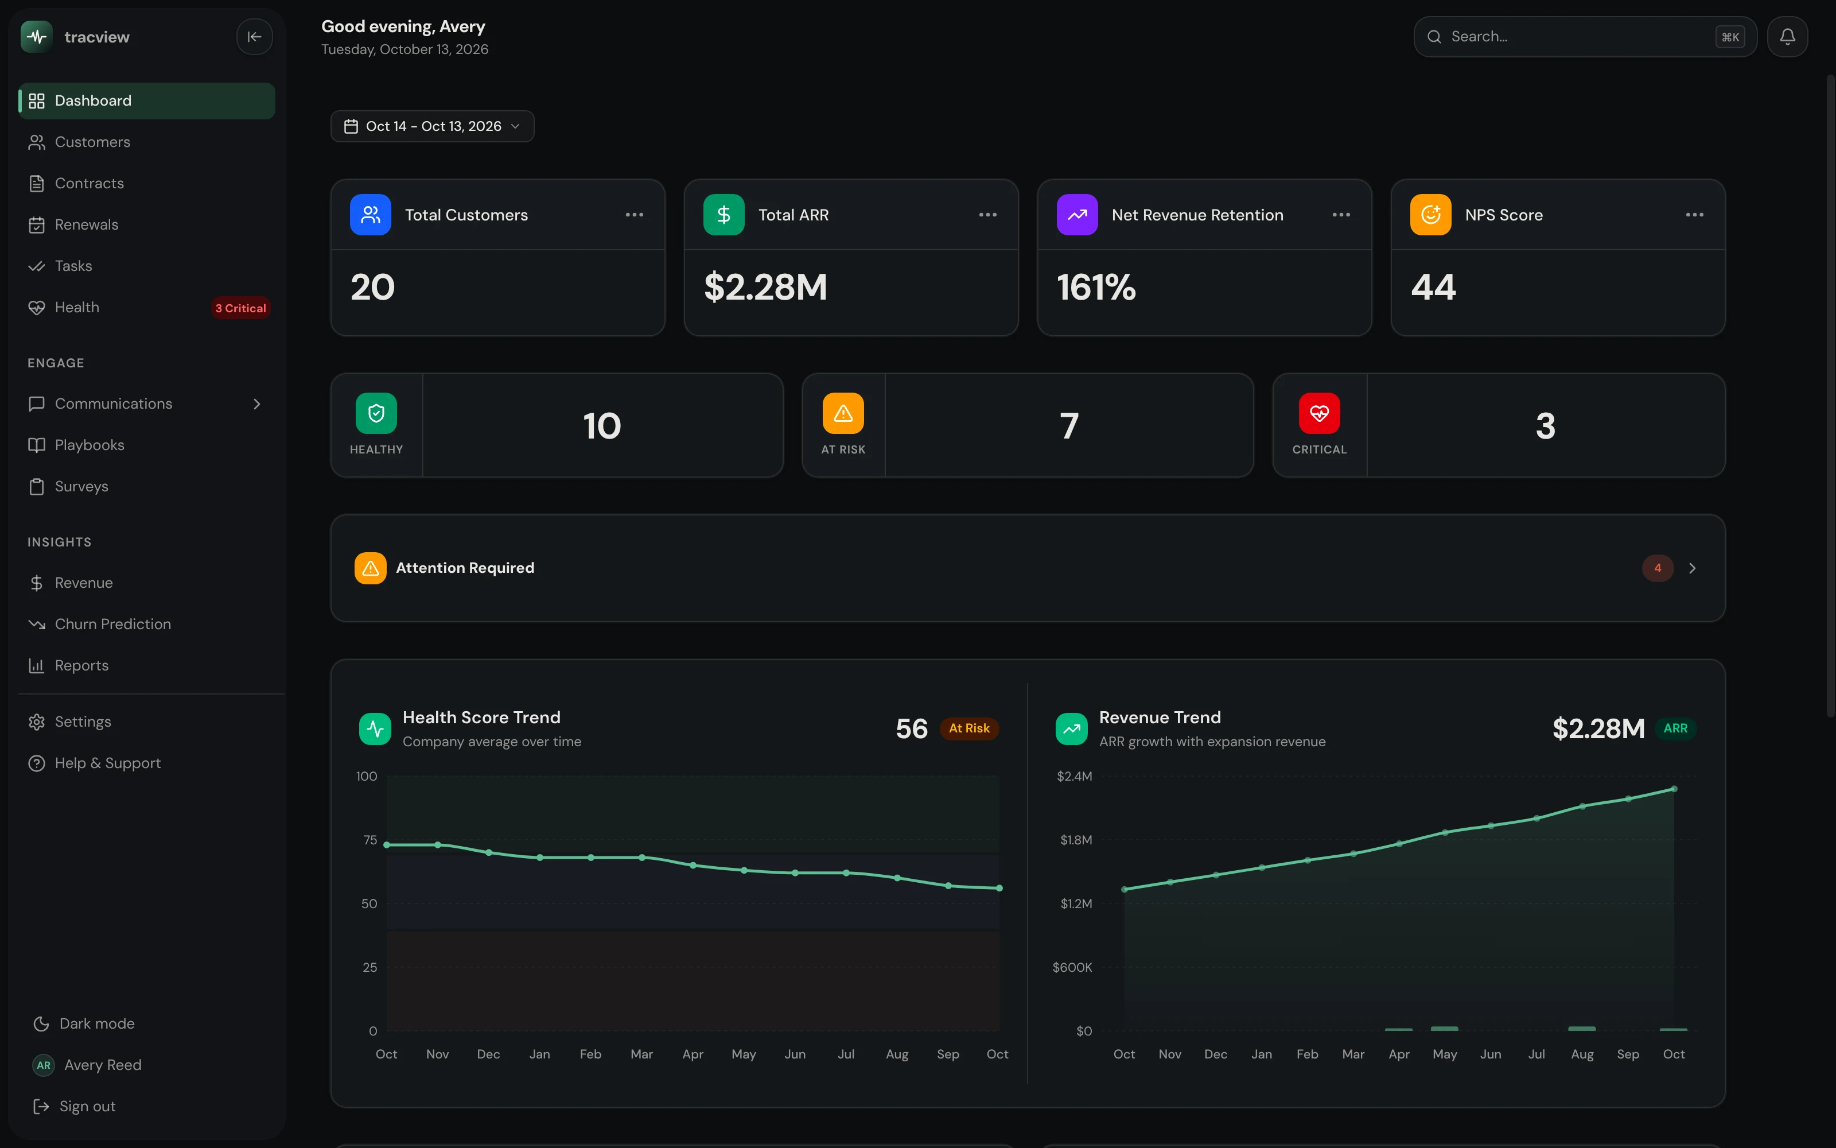Open Customers page
1836x1148 pixels.
147,142
